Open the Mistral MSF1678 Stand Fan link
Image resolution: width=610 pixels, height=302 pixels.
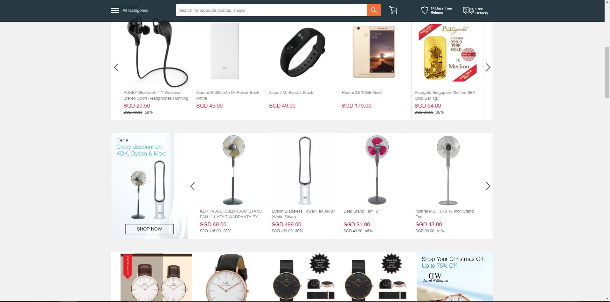click(x=445, y=214)
